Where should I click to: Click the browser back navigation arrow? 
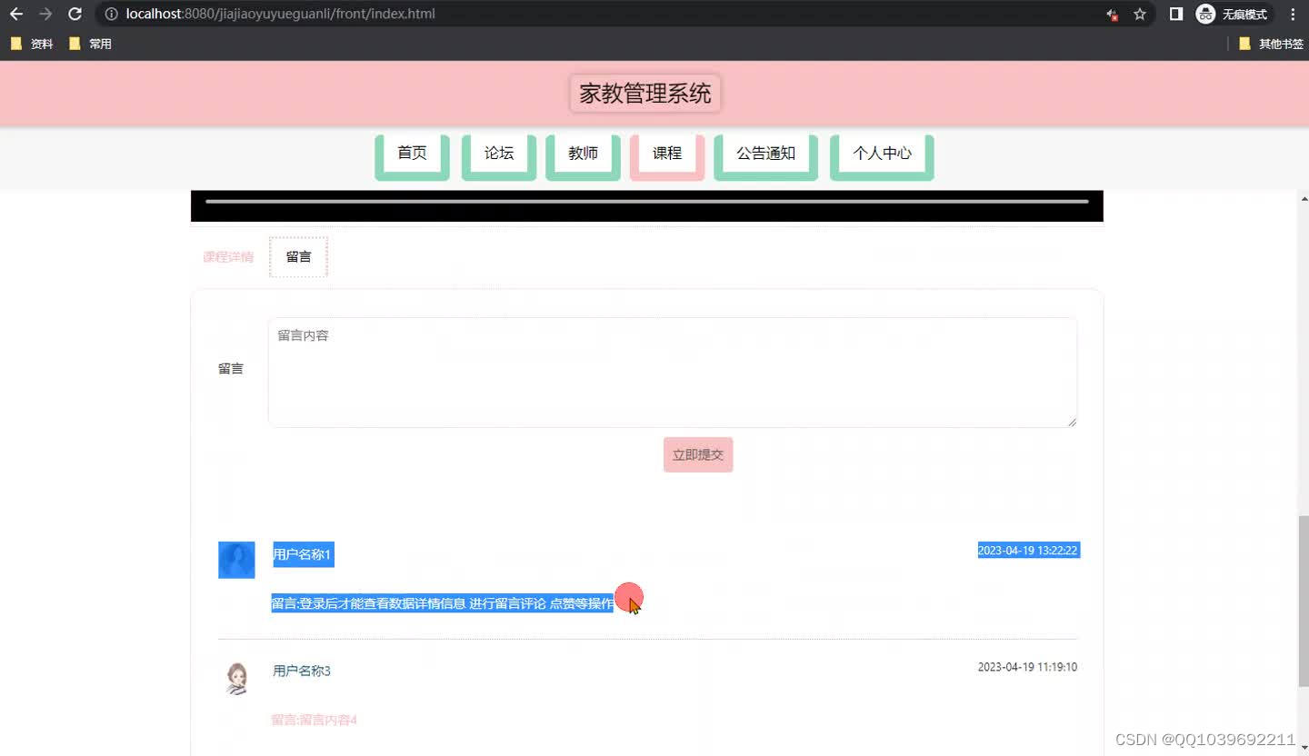[x=15, y=14]
